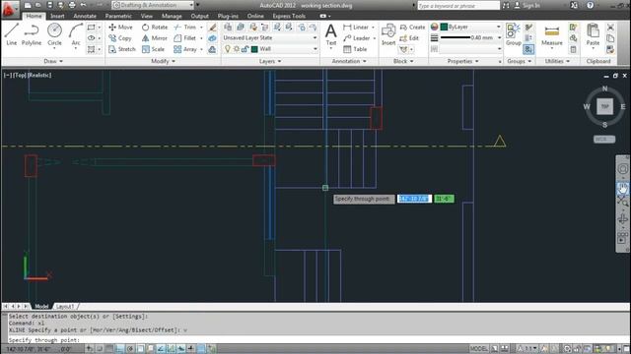Expand the Properties panel
This screenshot has width=631, height=354.
[462, 61]
